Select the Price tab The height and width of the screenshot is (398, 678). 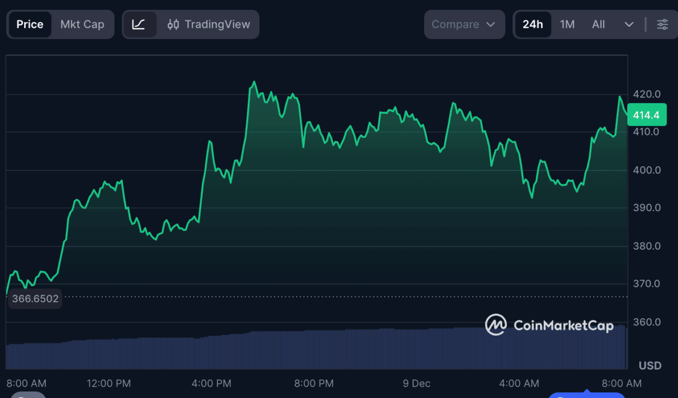(30, 24)
